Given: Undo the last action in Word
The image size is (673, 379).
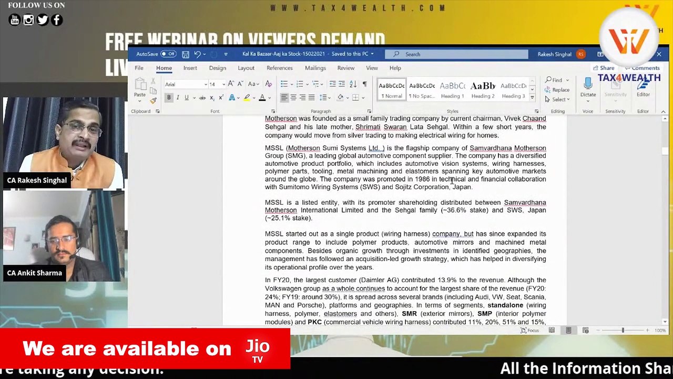Looking at the screenshot, I should pos(197,54).
